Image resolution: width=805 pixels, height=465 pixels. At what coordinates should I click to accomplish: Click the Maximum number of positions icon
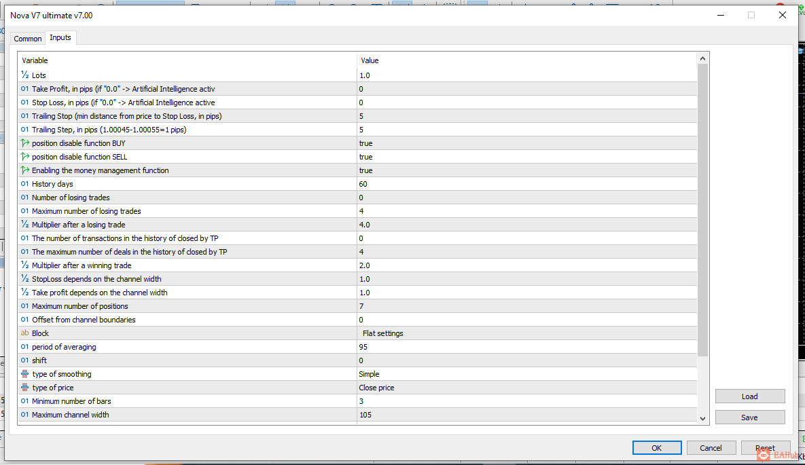pyautogui.click(x=24, y=306)
